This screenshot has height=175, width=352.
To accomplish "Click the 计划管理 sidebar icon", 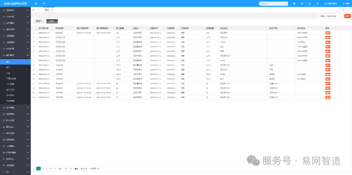I will (4, 49).
